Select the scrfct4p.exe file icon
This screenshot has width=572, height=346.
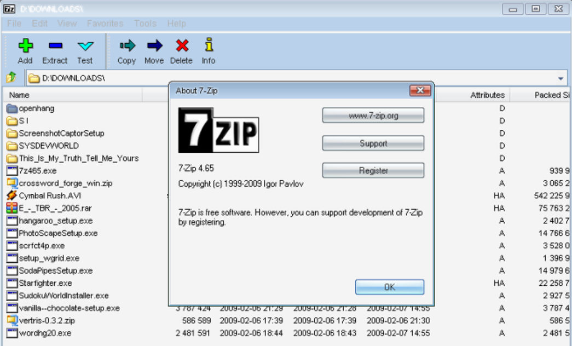click(x=12, y=246)
